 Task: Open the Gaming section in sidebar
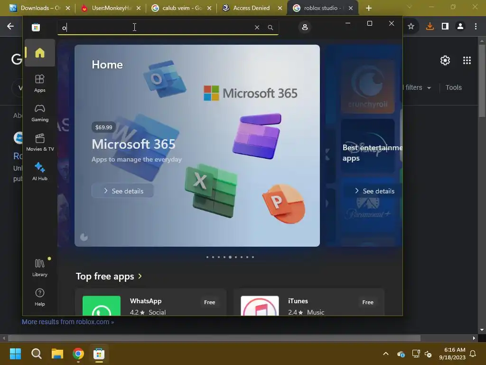(40, 113)
